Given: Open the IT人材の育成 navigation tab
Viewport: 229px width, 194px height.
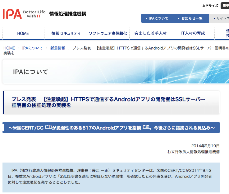Looking at the screenshot, I should point(193,33).
